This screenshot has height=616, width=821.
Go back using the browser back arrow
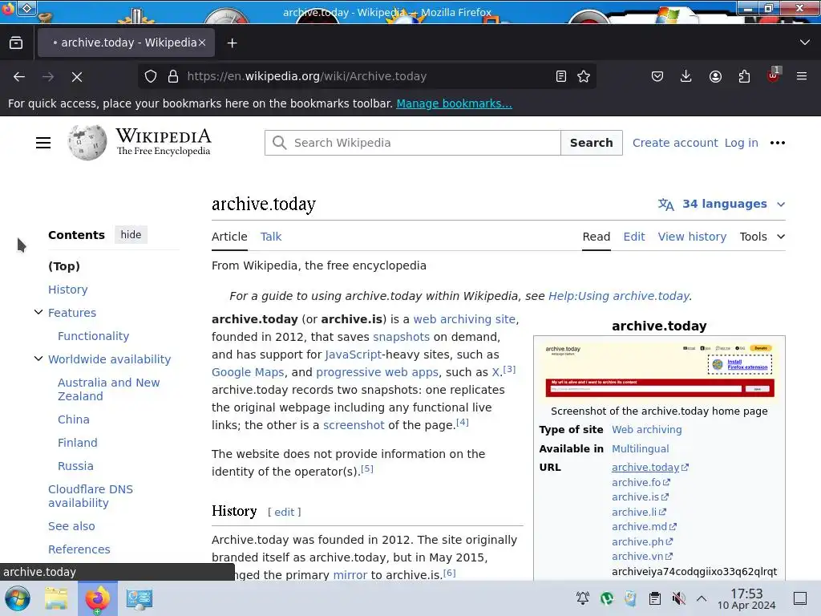coord(19,76)
